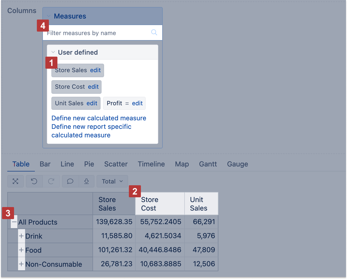Click Define new calculated measure link
The width and height of the screenshot is (347, 279).
coord(99,118)
